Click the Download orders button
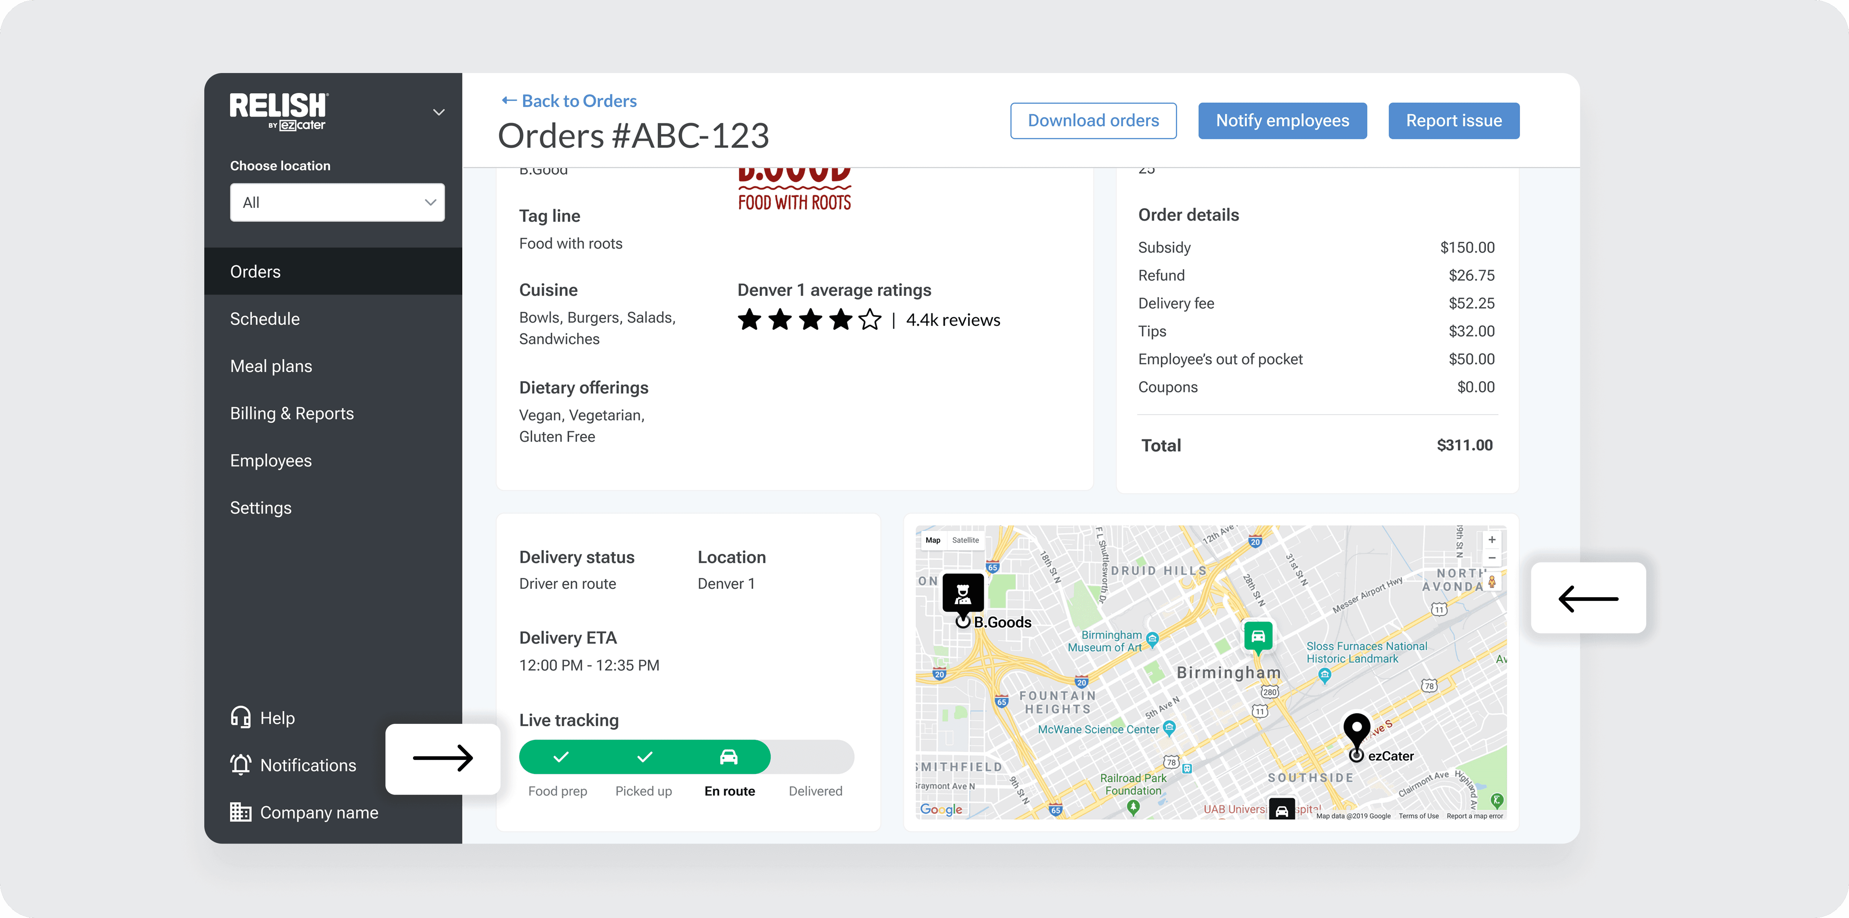The height and width of the screenshot is (918, 1849). coord(1093,120)
